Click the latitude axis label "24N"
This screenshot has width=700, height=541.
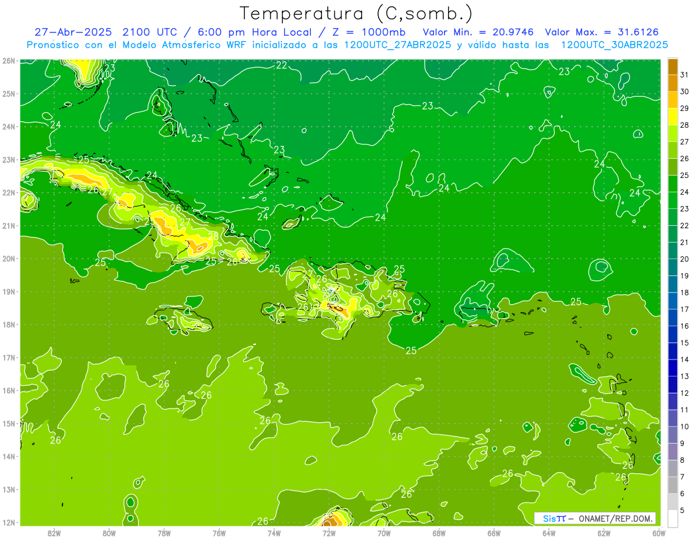tap(8, 127)
